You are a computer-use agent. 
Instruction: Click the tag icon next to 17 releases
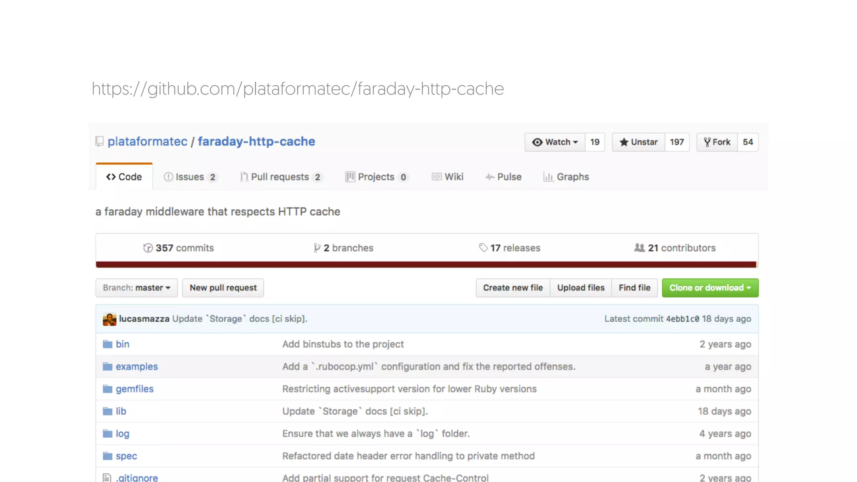click(x=483, y=248)
